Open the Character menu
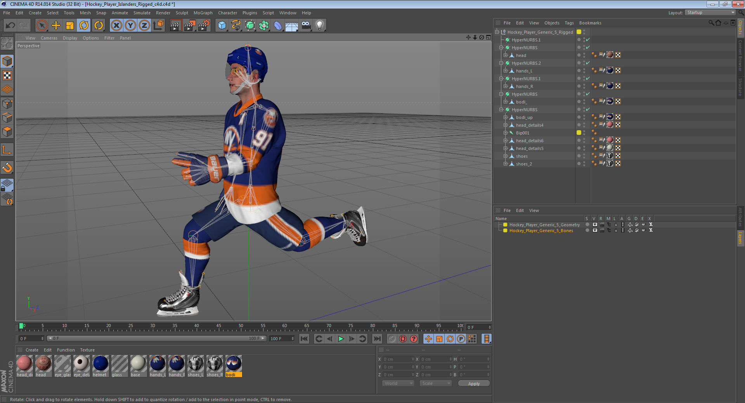This screenshot has width=745, height=403. click(227, 13)
